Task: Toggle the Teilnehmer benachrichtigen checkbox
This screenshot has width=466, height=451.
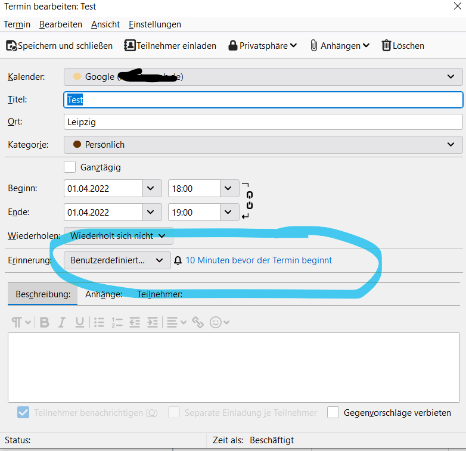Action: (23, 412)
